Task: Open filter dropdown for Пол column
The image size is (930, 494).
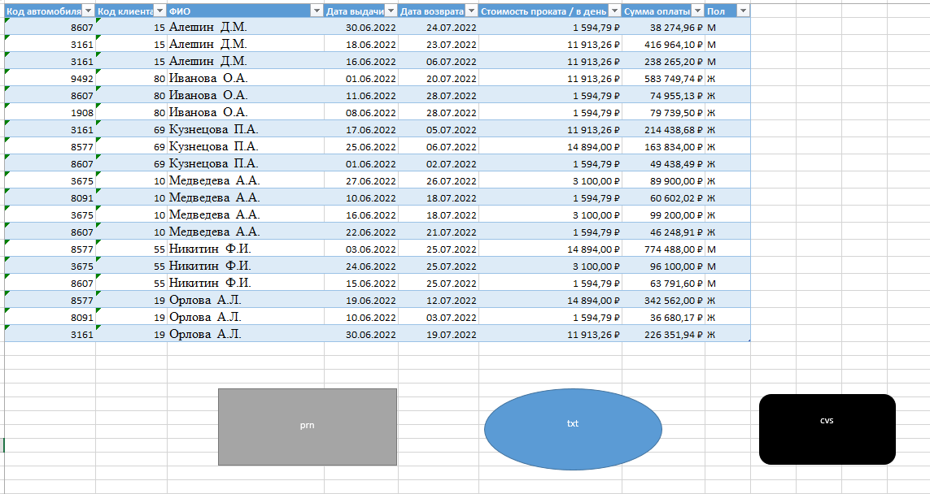Action: tap(743, 11)
